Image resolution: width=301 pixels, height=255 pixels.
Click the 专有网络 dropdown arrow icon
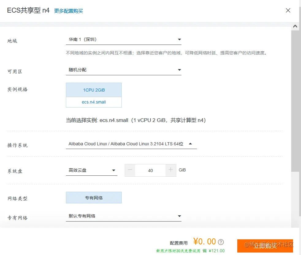click(179, 216)
